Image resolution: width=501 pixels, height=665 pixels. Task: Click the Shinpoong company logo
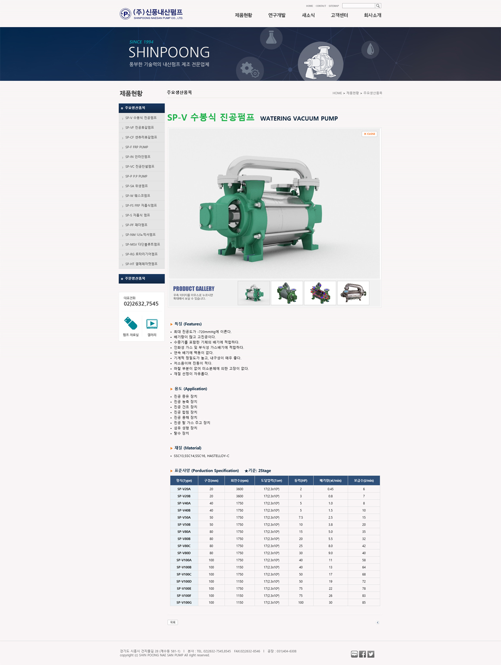tap(151, 14)
